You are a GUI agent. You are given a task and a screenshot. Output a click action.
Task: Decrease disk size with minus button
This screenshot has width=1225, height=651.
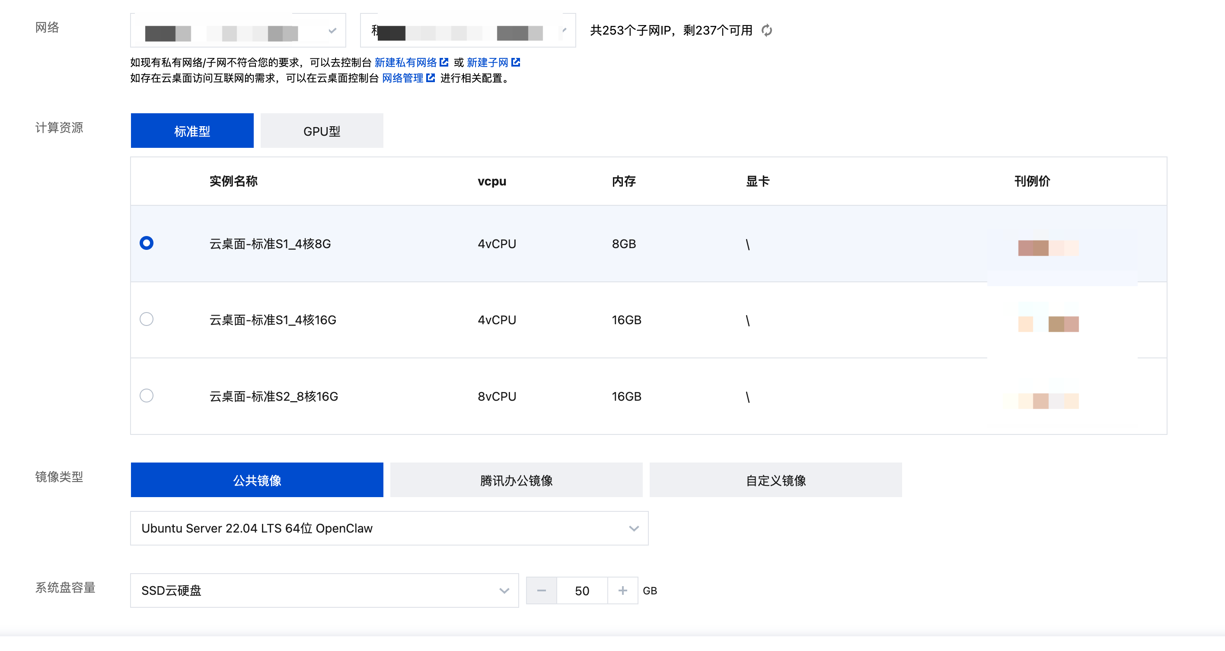pyautogui.click(x=541, y=590)
